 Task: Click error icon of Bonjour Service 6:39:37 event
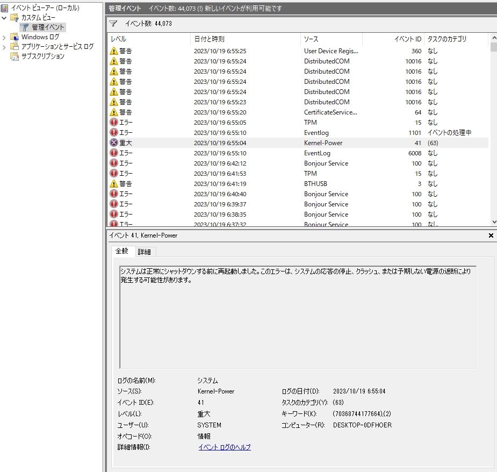click(x=114, y=204)
